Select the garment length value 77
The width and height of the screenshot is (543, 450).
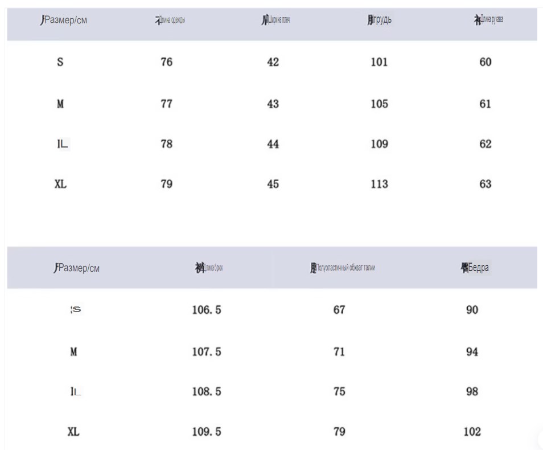166,104
